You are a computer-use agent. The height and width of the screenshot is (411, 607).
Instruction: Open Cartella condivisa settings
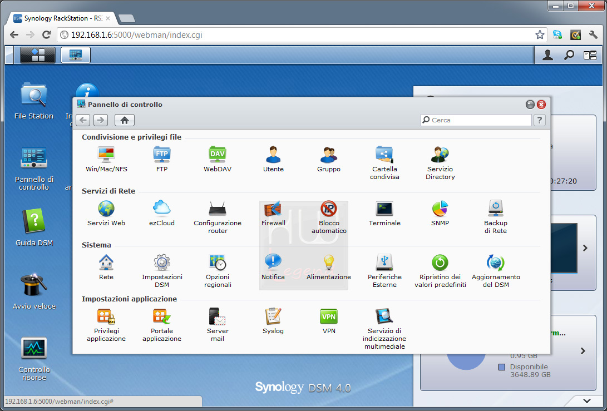pyautogui.click(x=384, y=163)
